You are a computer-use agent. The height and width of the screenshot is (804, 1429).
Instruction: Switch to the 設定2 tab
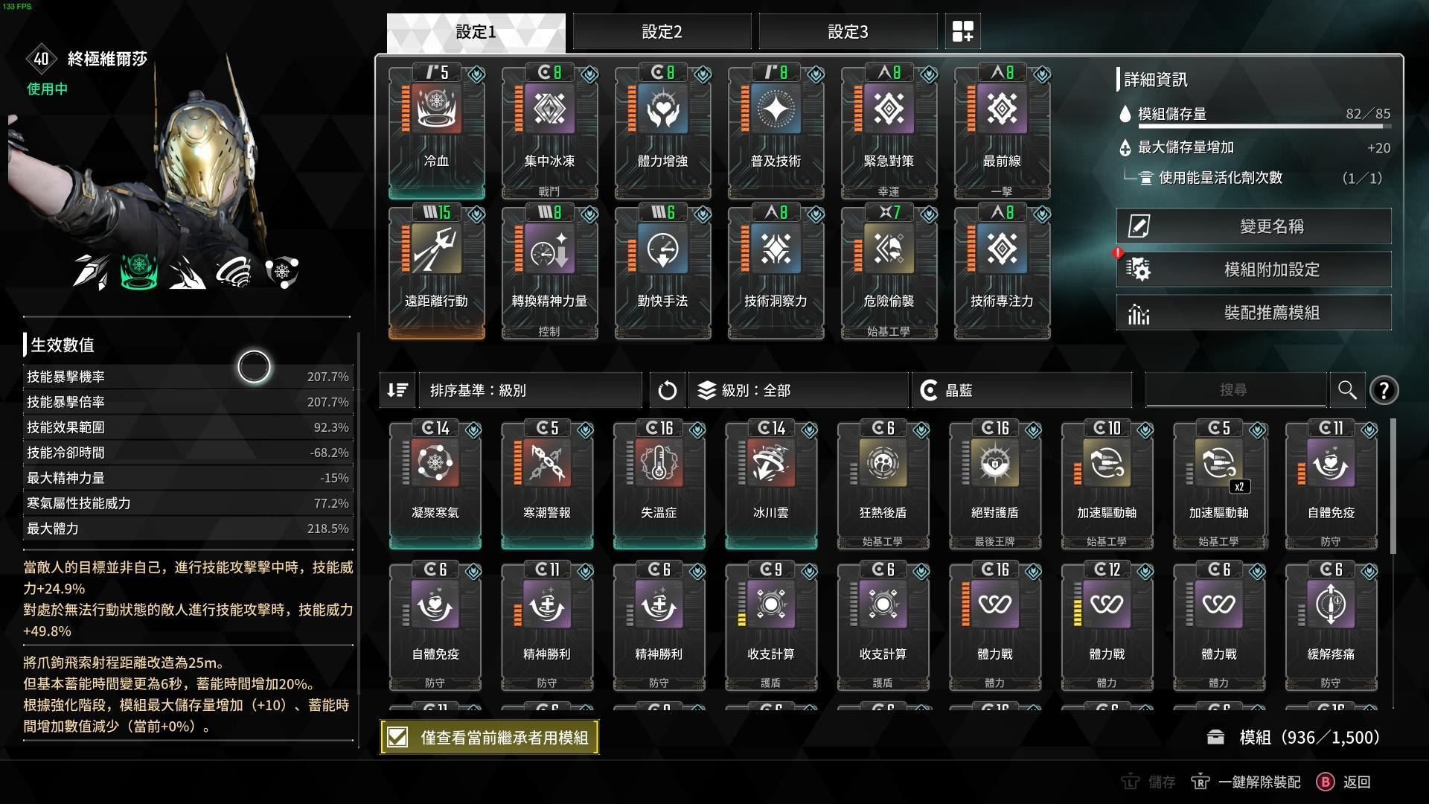662,31
